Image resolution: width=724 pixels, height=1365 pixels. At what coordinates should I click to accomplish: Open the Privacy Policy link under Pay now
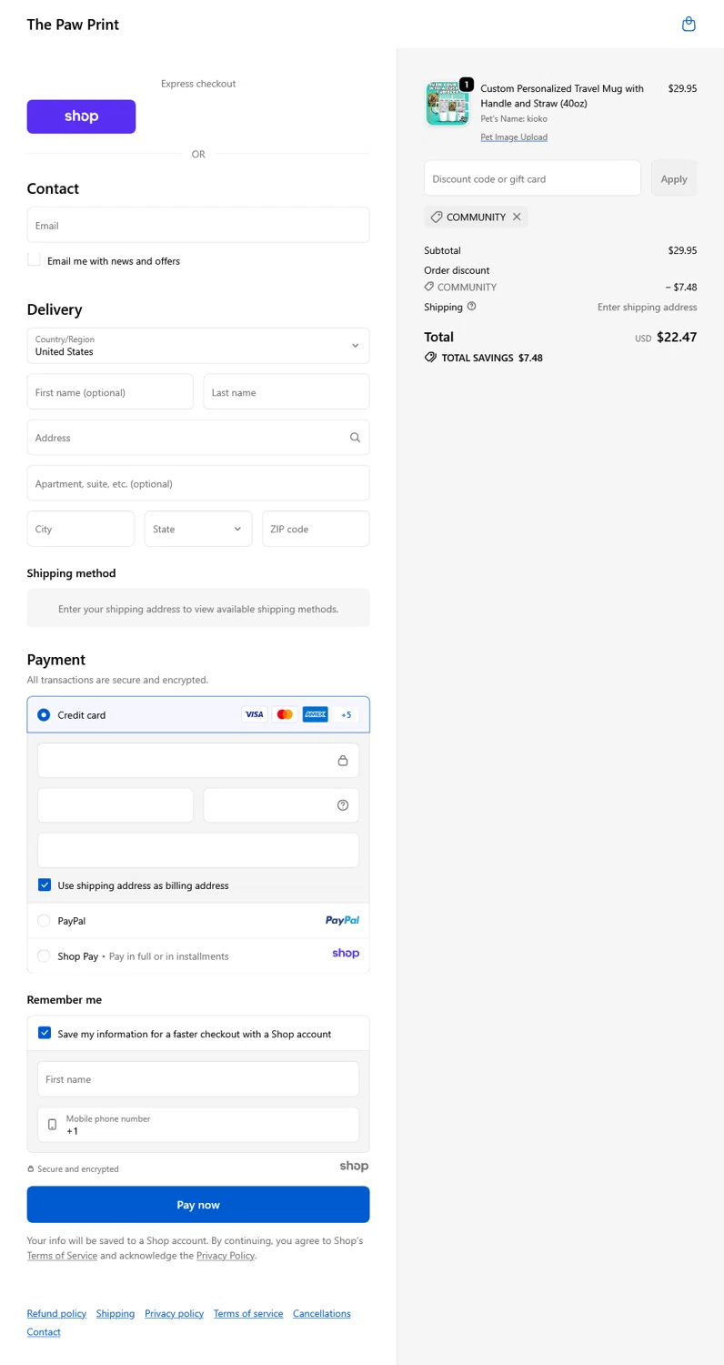pos(226,1256)
